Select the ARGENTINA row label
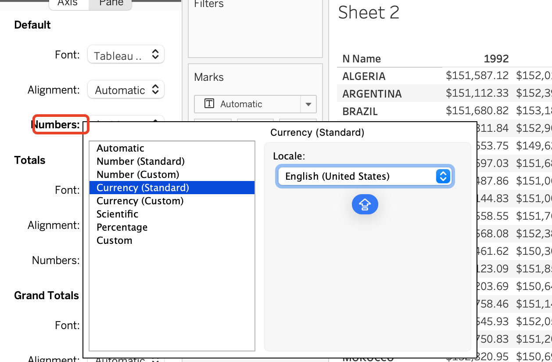Screen dimensions: 552x362 tap(372, 94)
